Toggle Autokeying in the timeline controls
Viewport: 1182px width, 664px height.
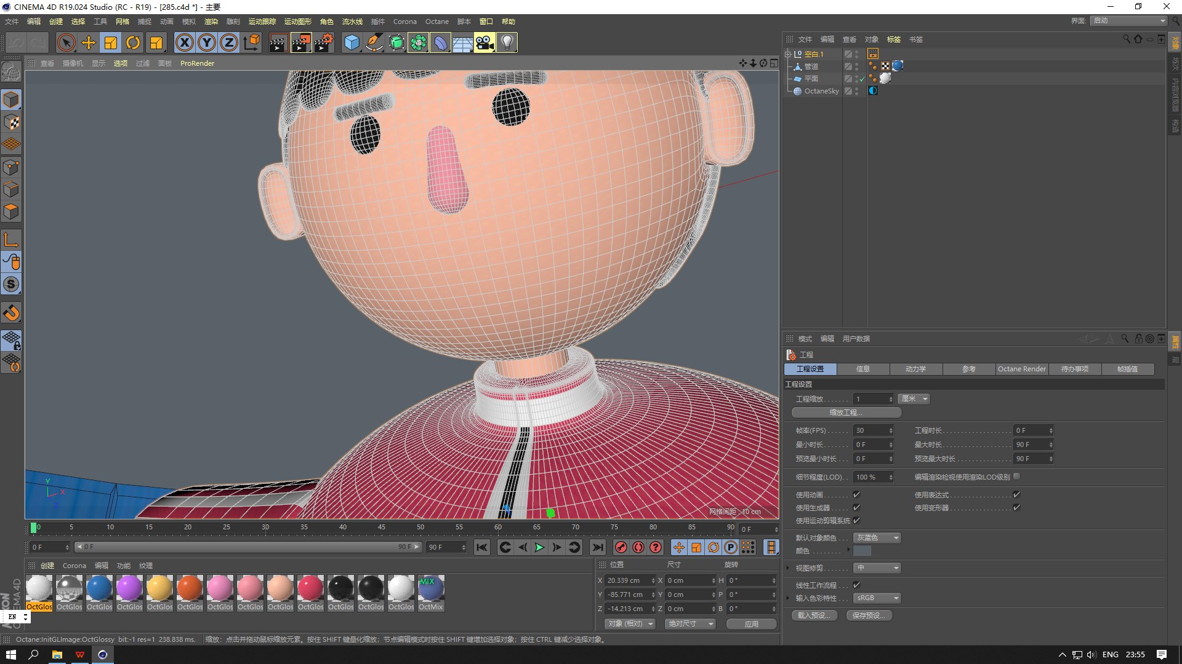coord(638,547)
